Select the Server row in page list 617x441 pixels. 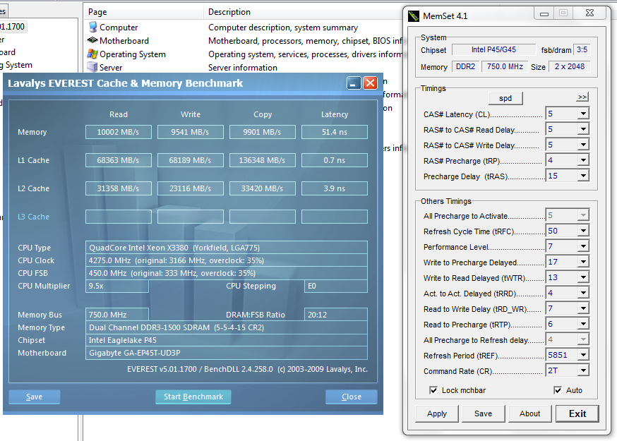point(244,67)
